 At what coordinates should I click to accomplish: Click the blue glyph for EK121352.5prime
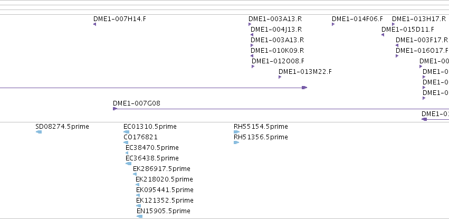point(139,206)
